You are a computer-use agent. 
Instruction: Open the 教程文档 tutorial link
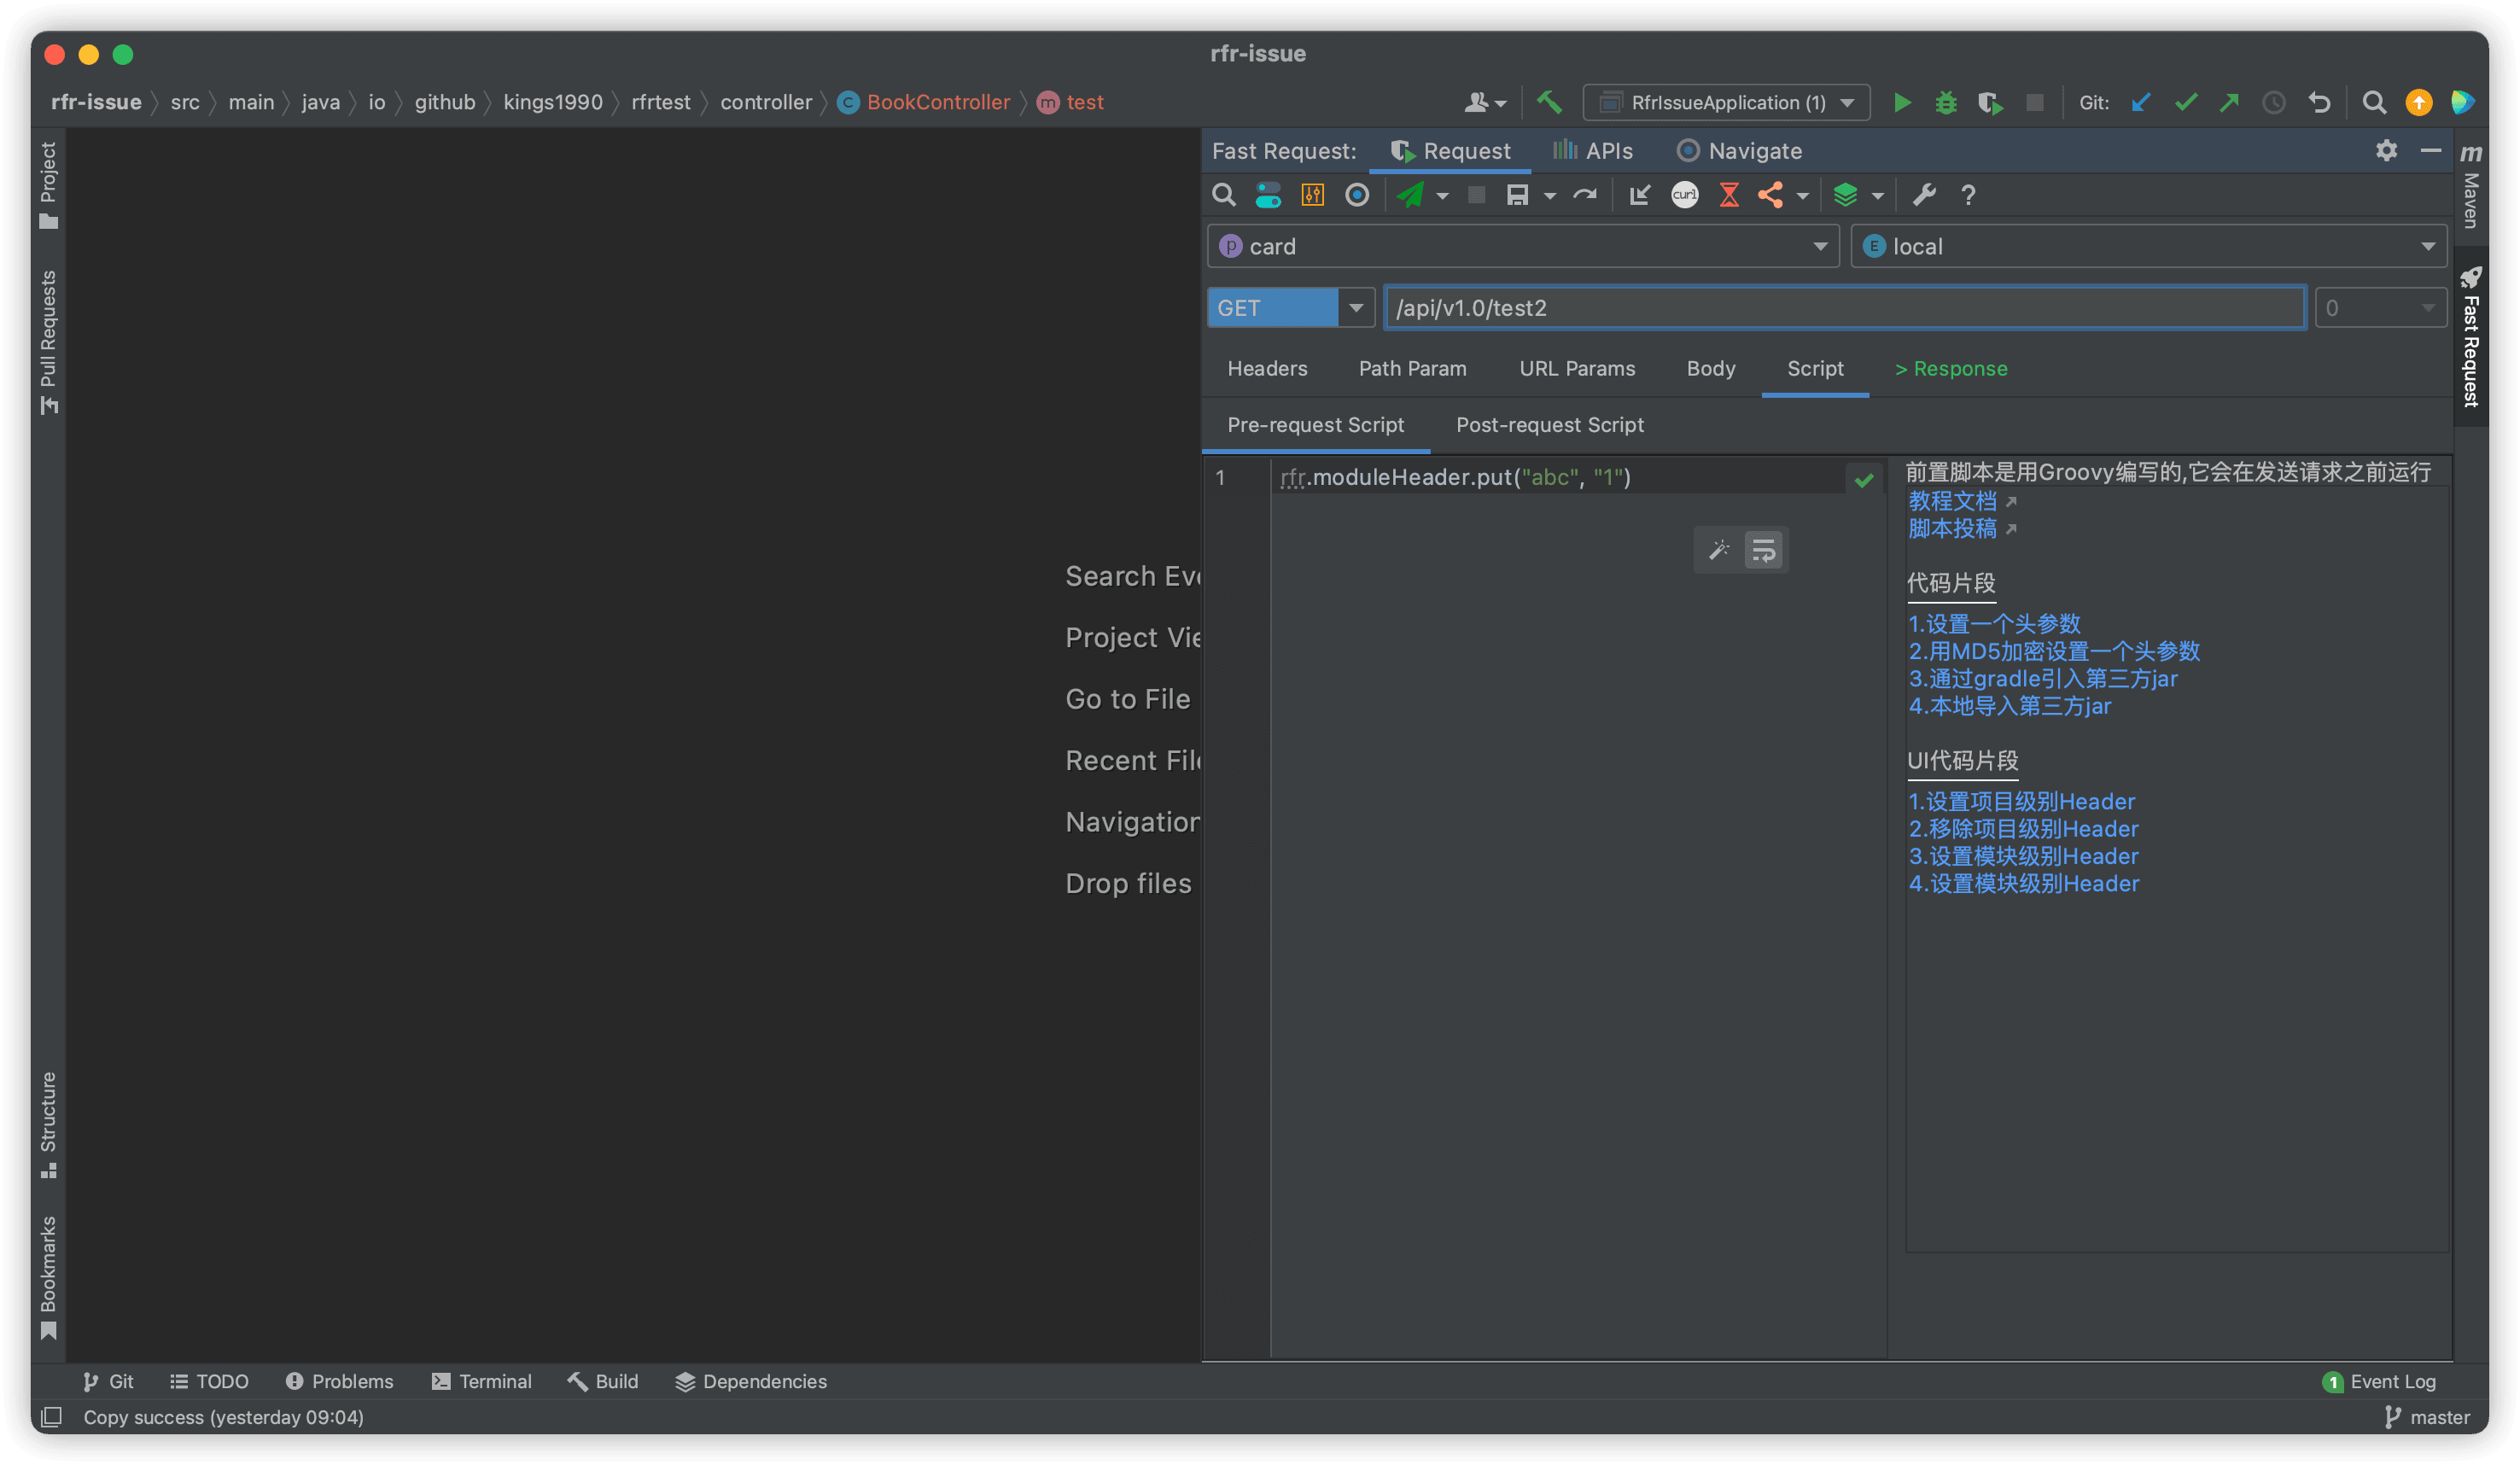(1952, 501)
